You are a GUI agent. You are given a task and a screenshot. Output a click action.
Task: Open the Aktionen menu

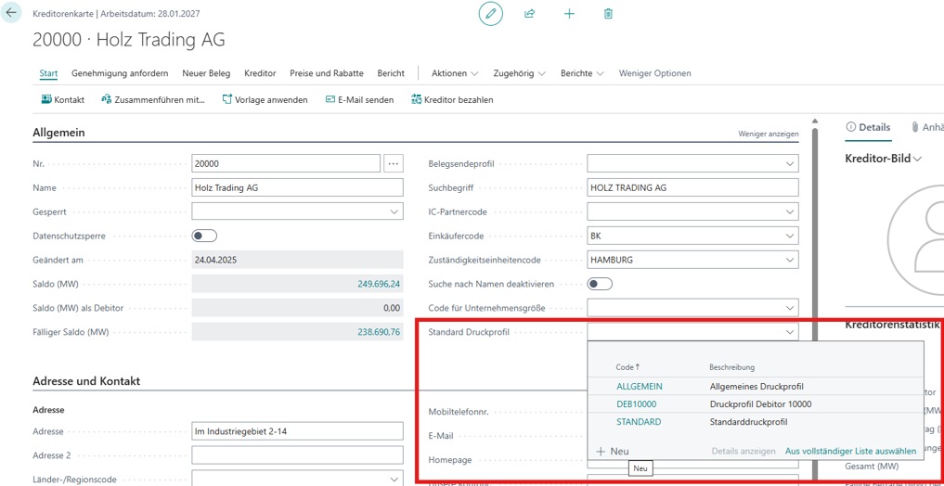click(x=455, y=73)
